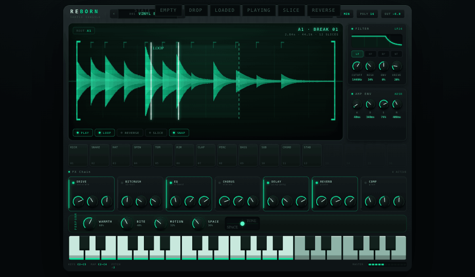Turn the third knob in the DRIVE module
The image size is (475, 277).
pos(106,201)
